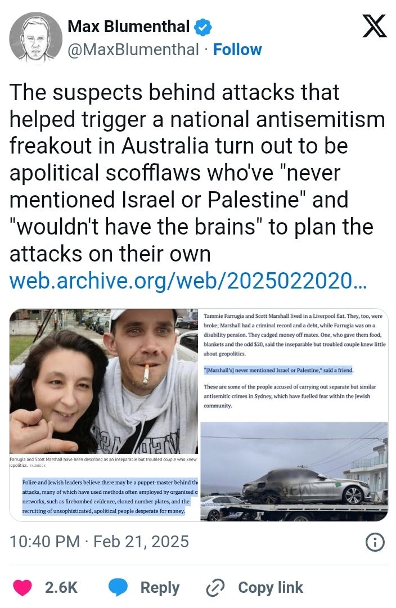Image resolution: width=396 pixels, height=608 pixels.
Task: Click the tweet body text
Action: (197, 173)
